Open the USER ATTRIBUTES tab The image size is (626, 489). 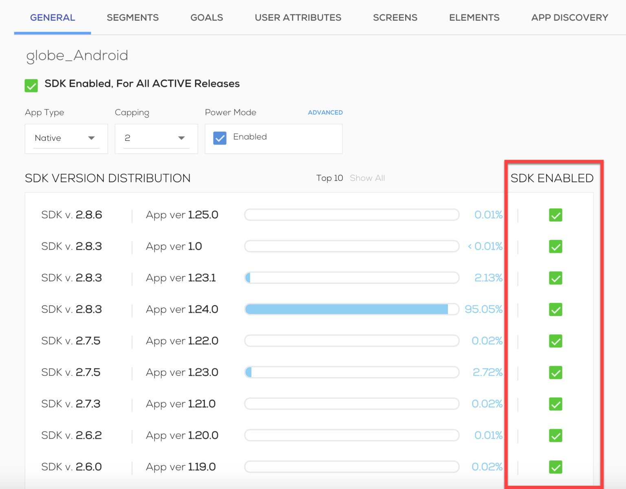point(298,18)
